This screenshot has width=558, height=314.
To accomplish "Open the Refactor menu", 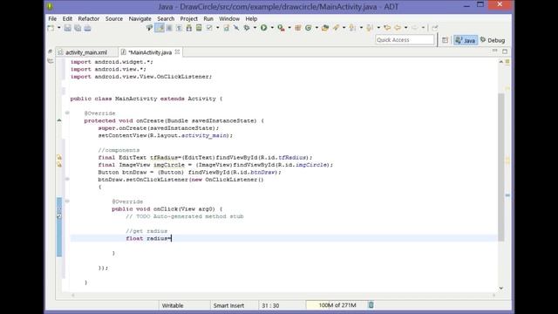I will (89, 18).
